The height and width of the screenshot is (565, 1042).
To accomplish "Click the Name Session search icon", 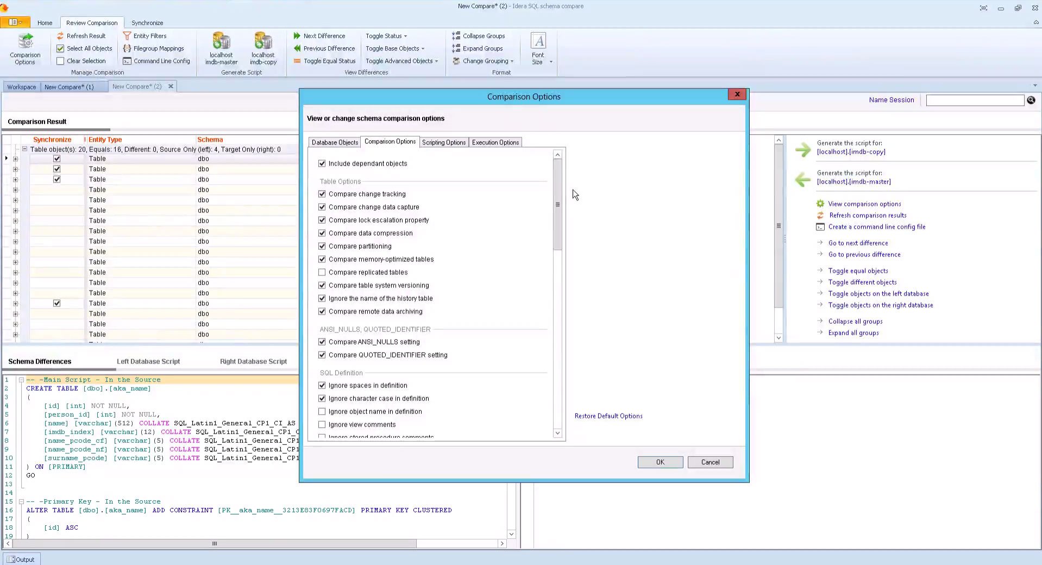I will pyautogui.click(x=1031, y=100).
